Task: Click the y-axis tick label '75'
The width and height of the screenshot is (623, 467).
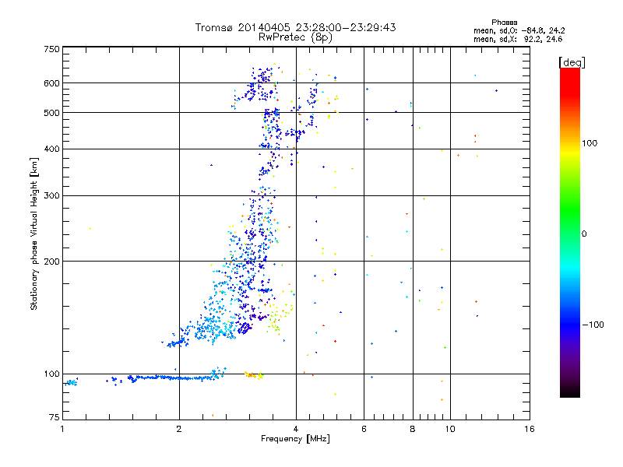Action: (x=55, y=417)
